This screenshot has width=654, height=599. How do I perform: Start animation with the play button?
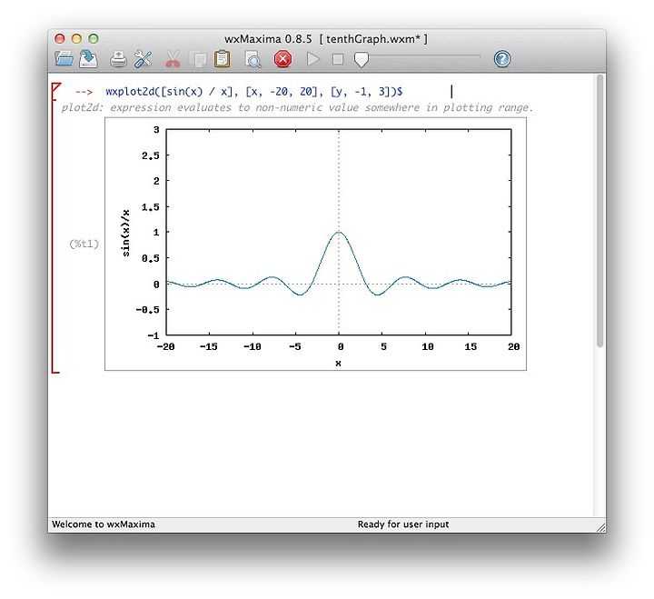pos(312,59)
